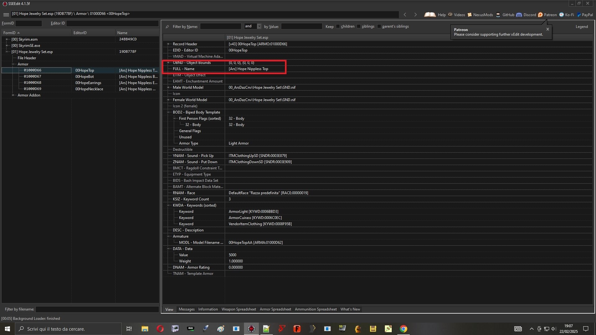
Task: Expand the Record Header row
Action: [168, 44]
